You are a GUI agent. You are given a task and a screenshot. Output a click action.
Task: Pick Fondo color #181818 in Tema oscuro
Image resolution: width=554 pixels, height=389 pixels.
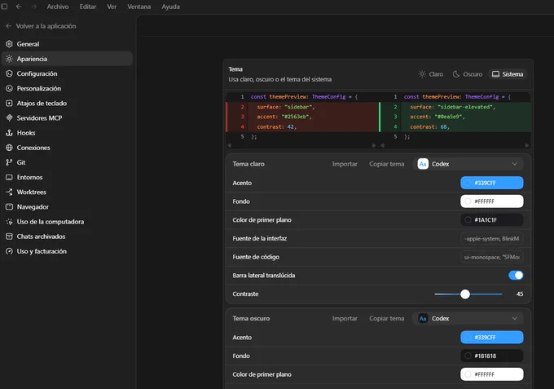click(x=492, y=356)
